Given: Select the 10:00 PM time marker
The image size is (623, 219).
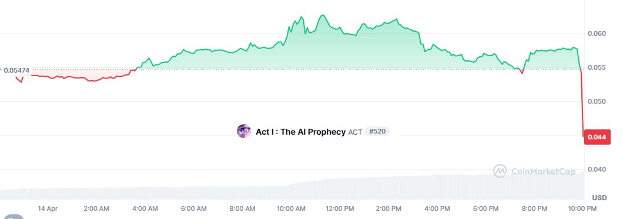Looking at the screenshot, I should tap(582, 208).
